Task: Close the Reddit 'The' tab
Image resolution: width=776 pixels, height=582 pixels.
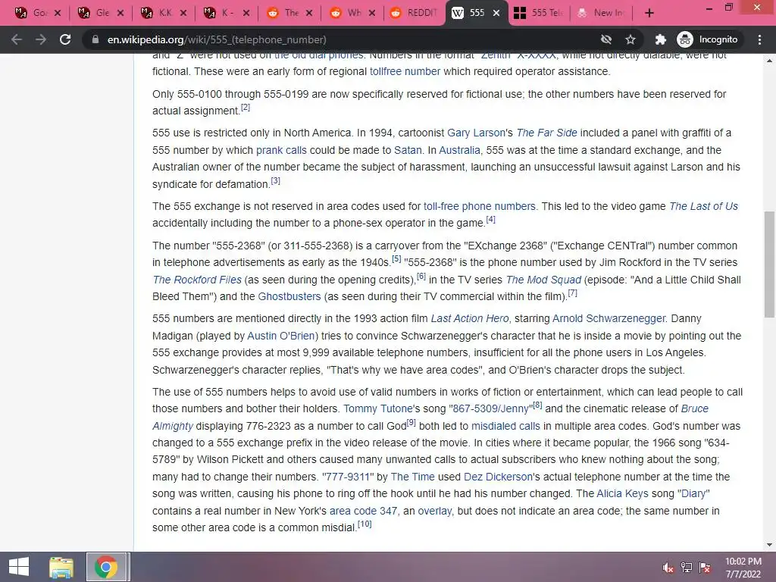Action: [309, 13]
